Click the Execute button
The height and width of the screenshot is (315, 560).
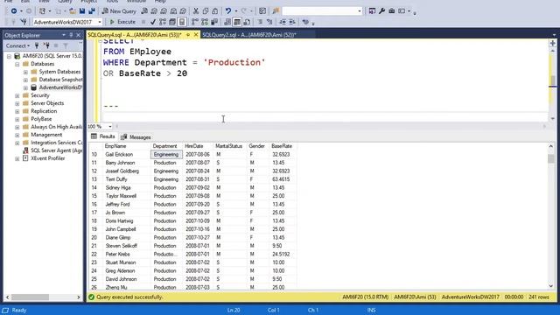click(122, 22)
